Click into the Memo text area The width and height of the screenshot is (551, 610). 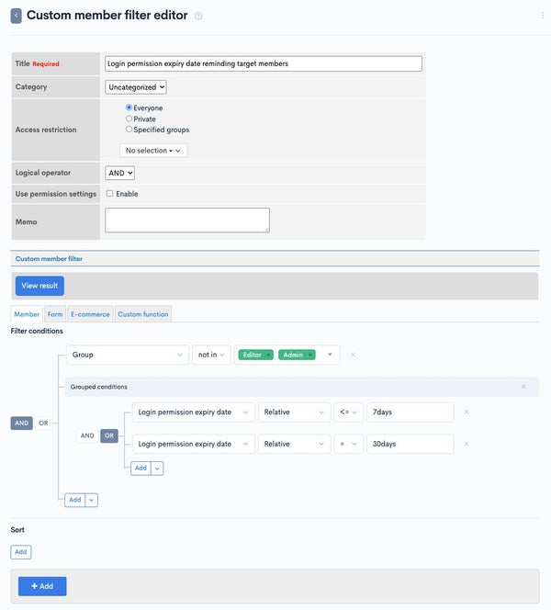click(x=187, y=220)
